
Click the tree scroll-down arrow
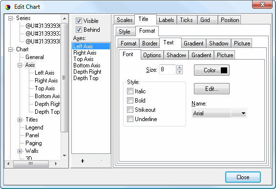click(x=64, y=156)
